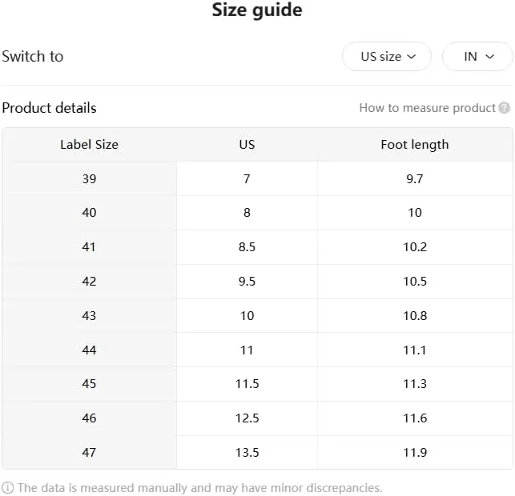Click foot length 11.3 cell

point(414,384)
